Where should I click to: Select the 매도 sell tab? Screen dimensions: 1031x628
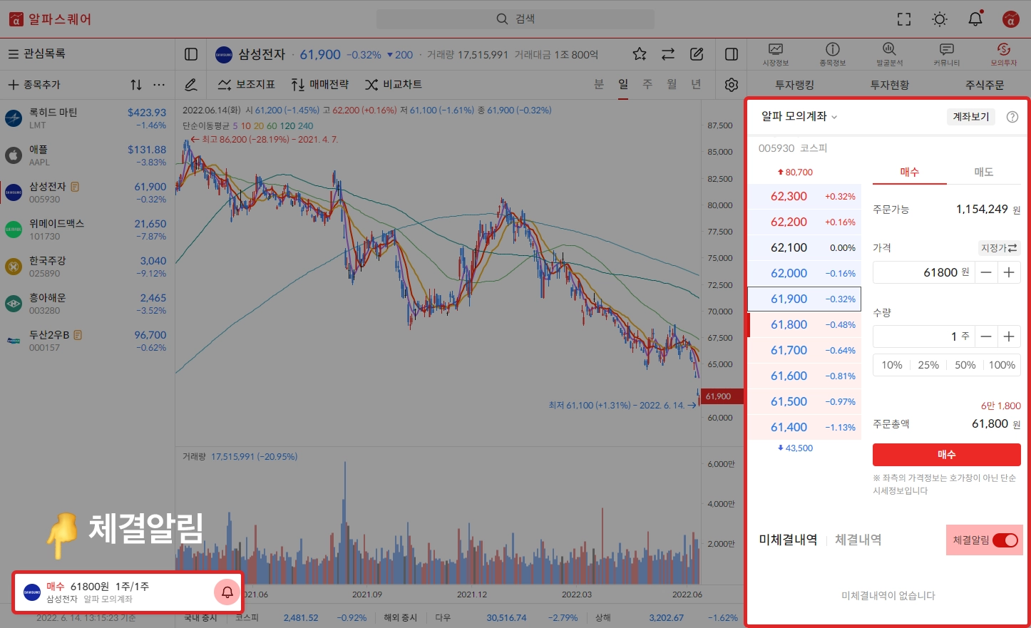984,172
